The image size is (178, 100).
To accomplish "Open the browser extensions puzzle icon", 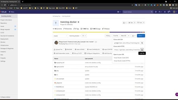I will point(173,5).
